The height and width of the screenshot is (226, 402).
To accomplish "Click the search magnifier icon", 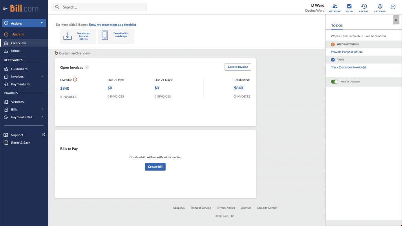I will click(57, 7).
